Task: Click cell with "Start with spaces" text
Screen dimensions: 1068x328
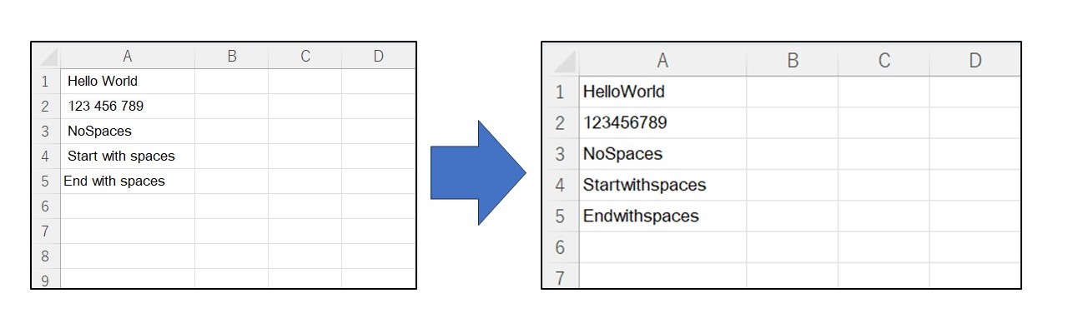Action: (x=128, y=156)
